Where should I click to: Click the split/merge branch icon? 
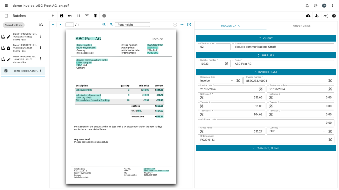click(87, 16)
